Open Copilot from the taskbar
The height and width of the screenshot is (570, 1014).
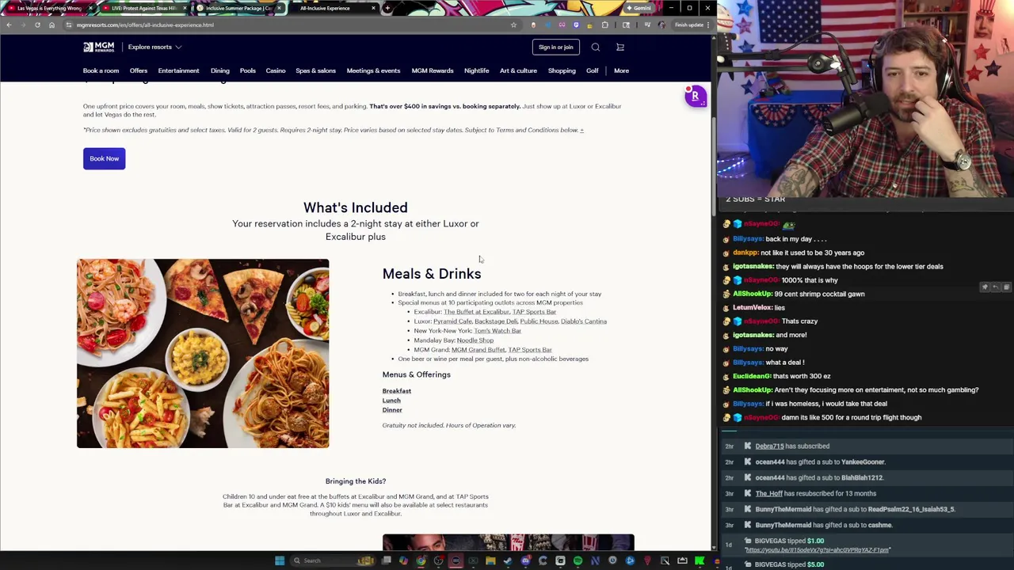coord(403,560)
